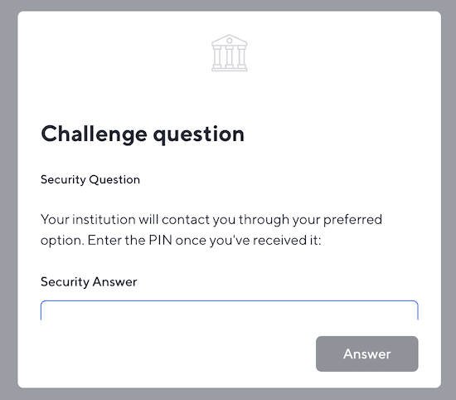
Task: Click the bank icon's column base
Action: [229, 69]
